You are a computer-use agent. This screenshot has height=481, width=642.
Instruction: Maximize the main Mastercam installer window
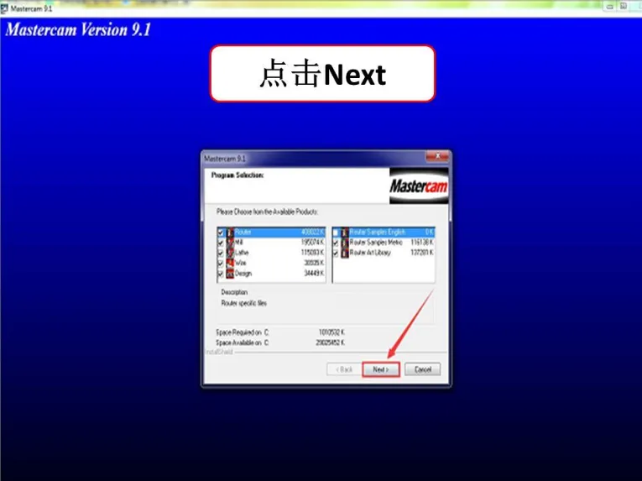pyautogui.click(x=624, y=6)
